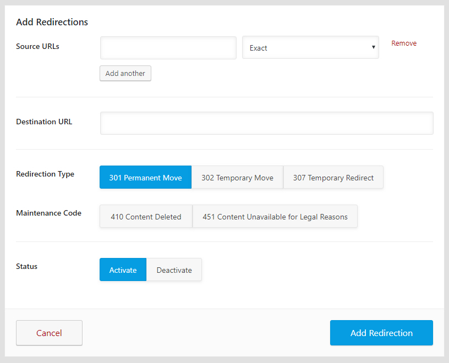This screenshot has width=449, height=363.
Task: Select 302 Temporary Move redirection type
Action: point(237,177)
